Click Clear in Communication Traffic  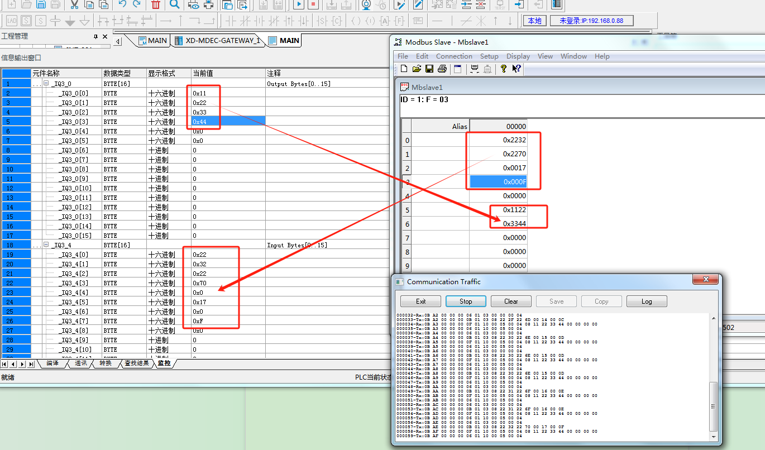pyautogui.click(x=511, y=301)
